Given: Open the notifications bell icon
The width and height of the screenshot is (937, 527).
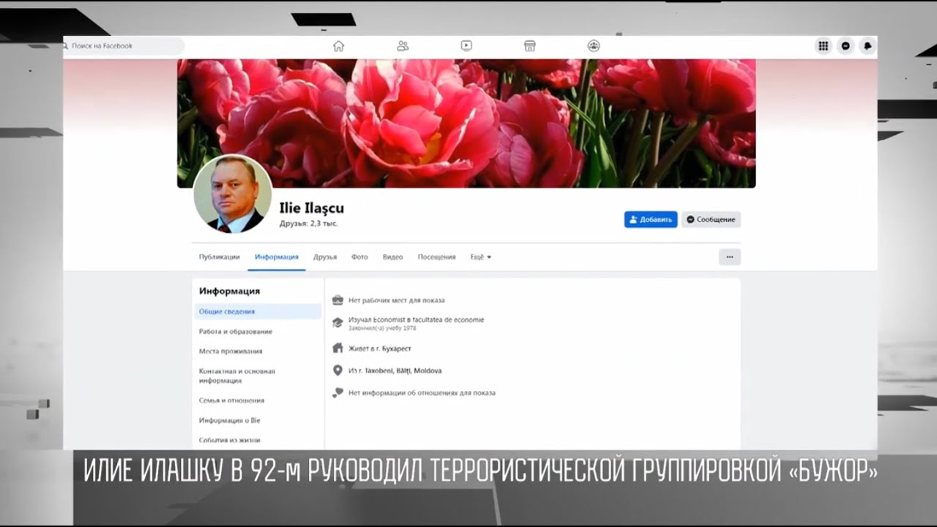Looking at the screenshot, I should point(867,45).
